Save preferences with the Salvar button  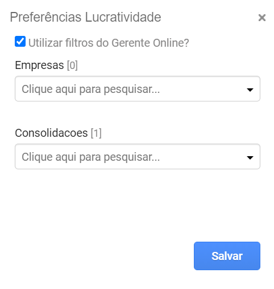227,256
